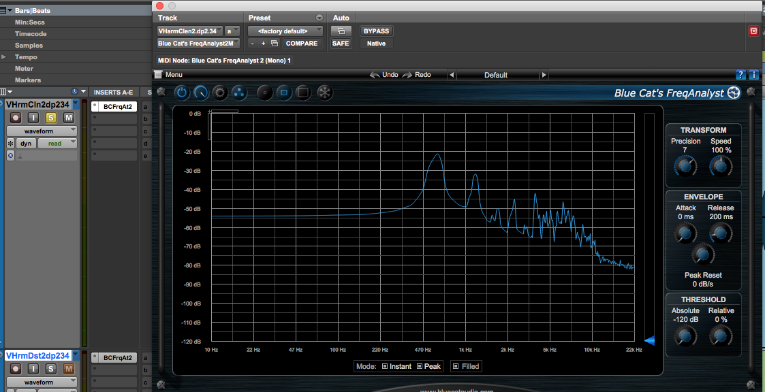Viewport: 765px width, 392px height.
Task: Click the Redo arrow
Action: coord(407,75)
